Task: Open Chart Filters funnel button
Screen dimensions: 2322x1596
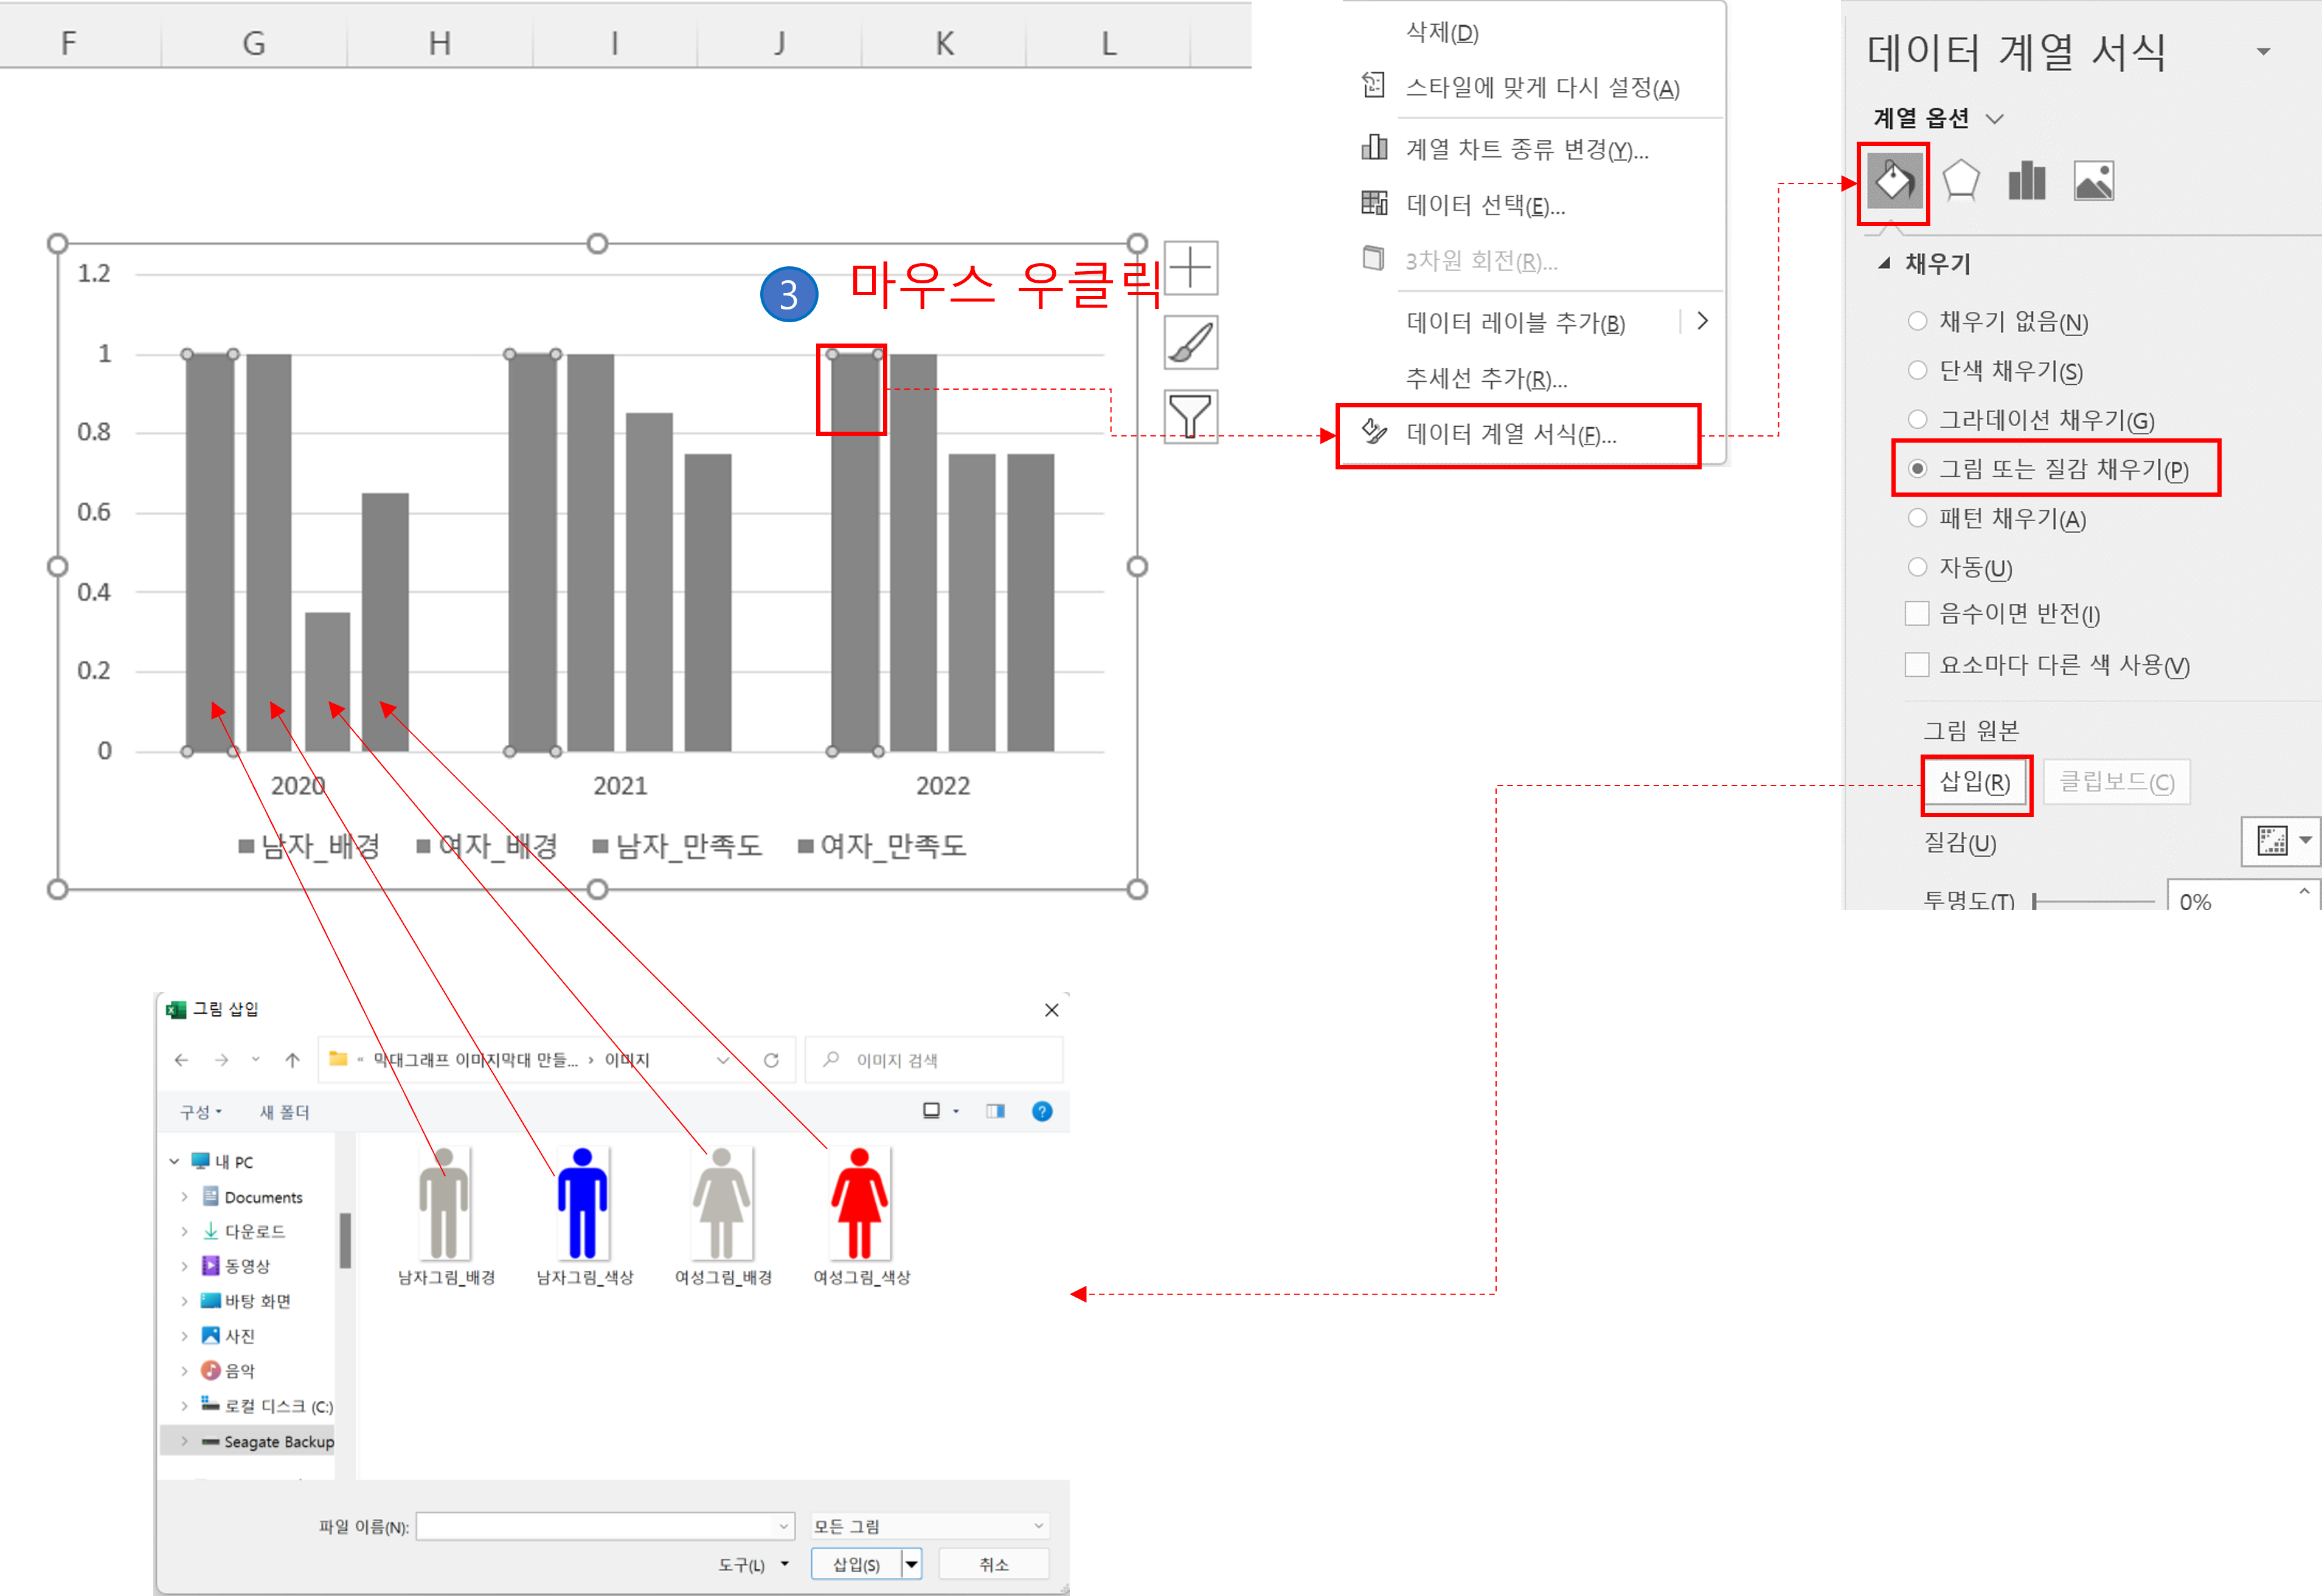Action: (1190, 416)
